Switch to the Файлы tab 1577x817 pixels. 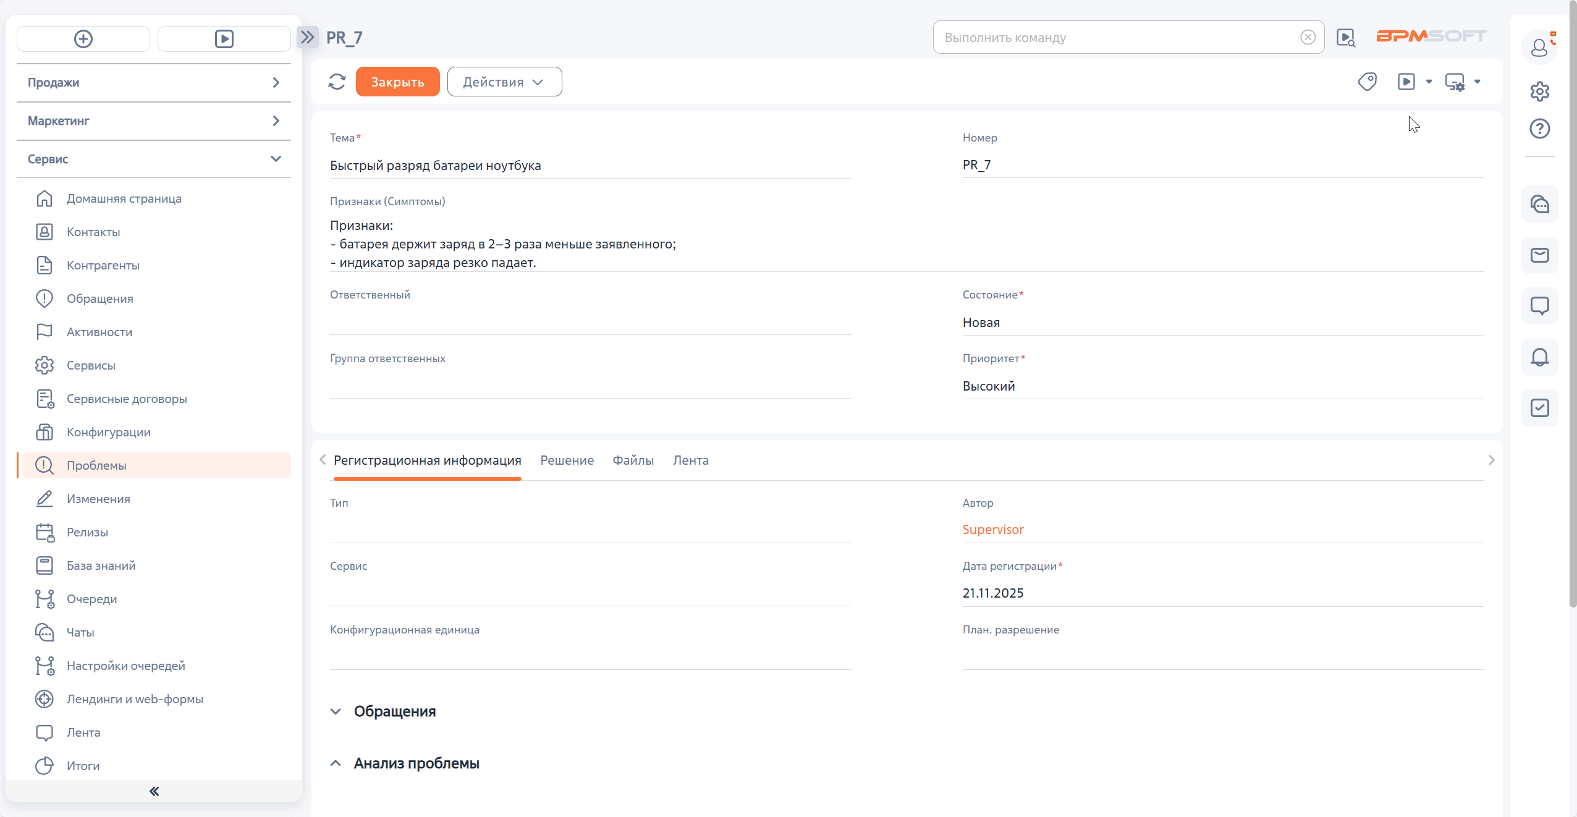pos(633,460)
